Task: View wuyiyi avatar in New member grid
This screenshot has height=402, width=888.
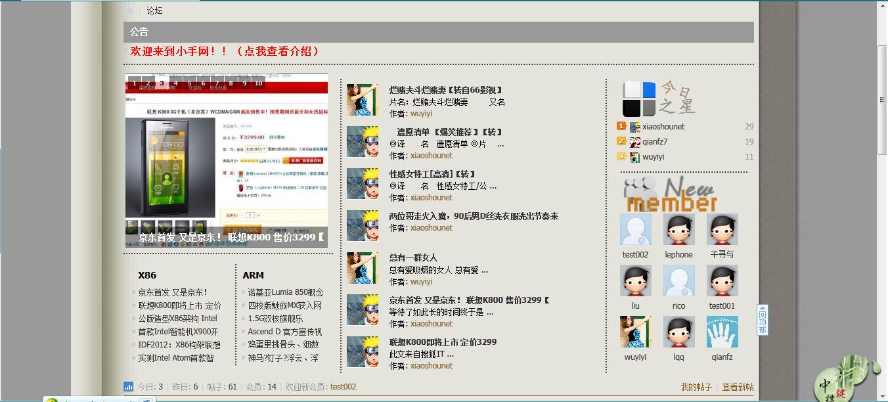Action: (636, 332)
